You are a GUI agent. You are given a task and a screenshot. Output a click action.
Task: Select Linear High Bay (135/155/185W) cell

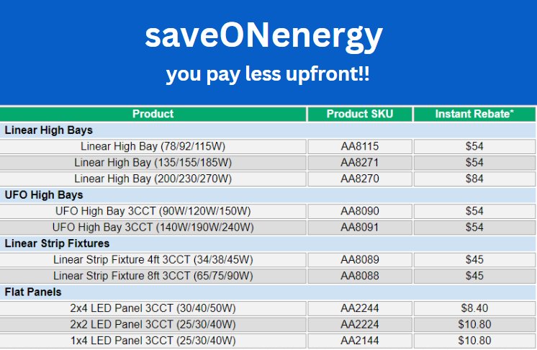153,163
